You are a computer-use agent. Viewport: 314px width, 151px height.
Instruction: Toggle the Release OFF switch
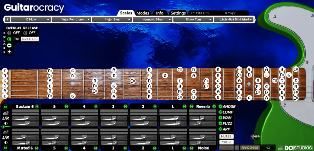click(25, 33)
